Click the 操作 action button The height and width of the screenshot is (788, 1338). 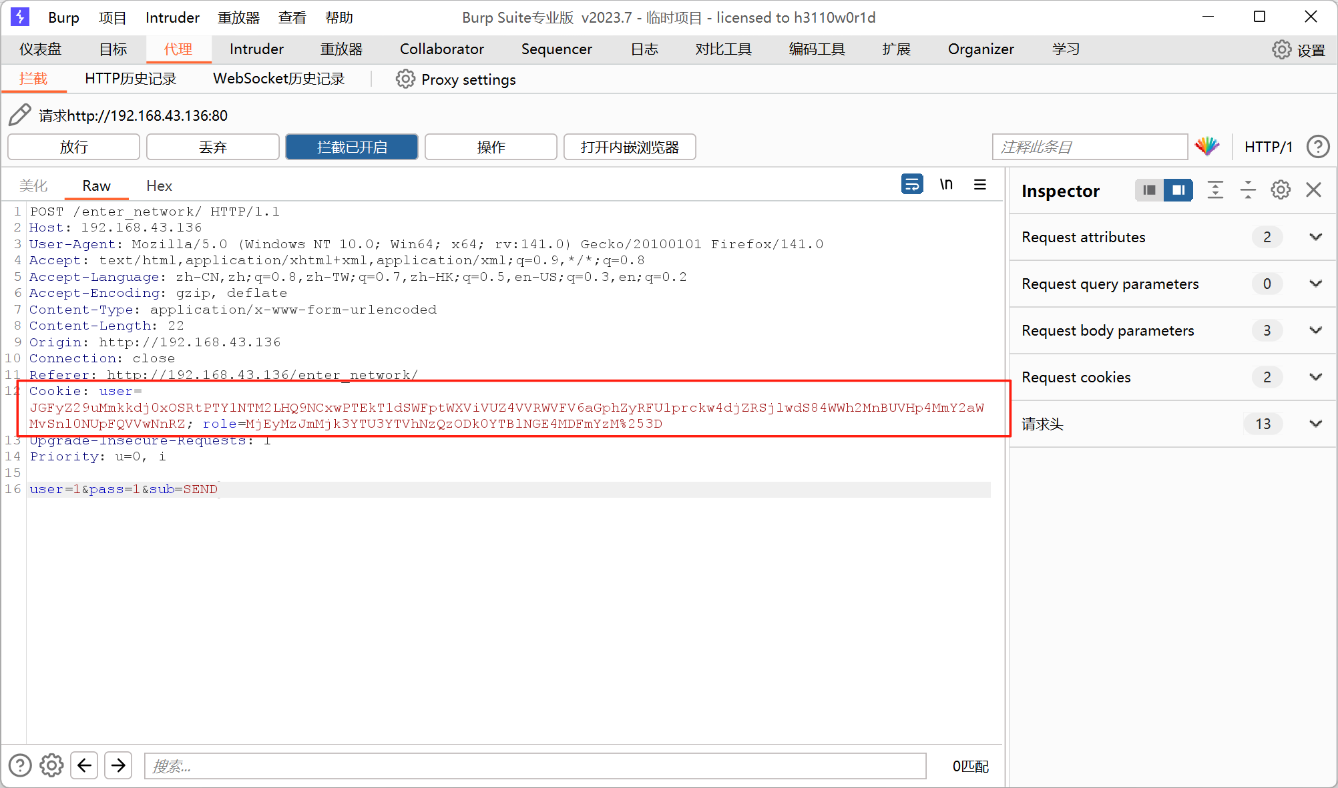pyautogui.click(x=491, y=147)
